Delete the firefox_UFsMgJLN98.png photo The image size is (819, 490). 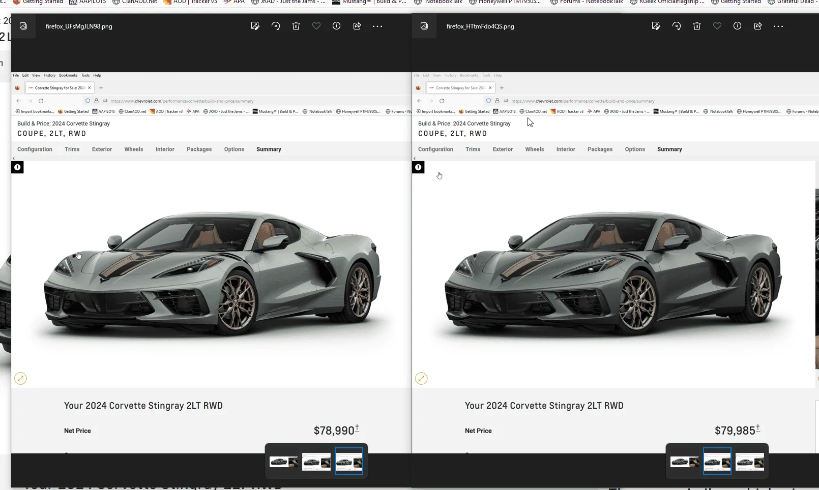coord(296,26)
